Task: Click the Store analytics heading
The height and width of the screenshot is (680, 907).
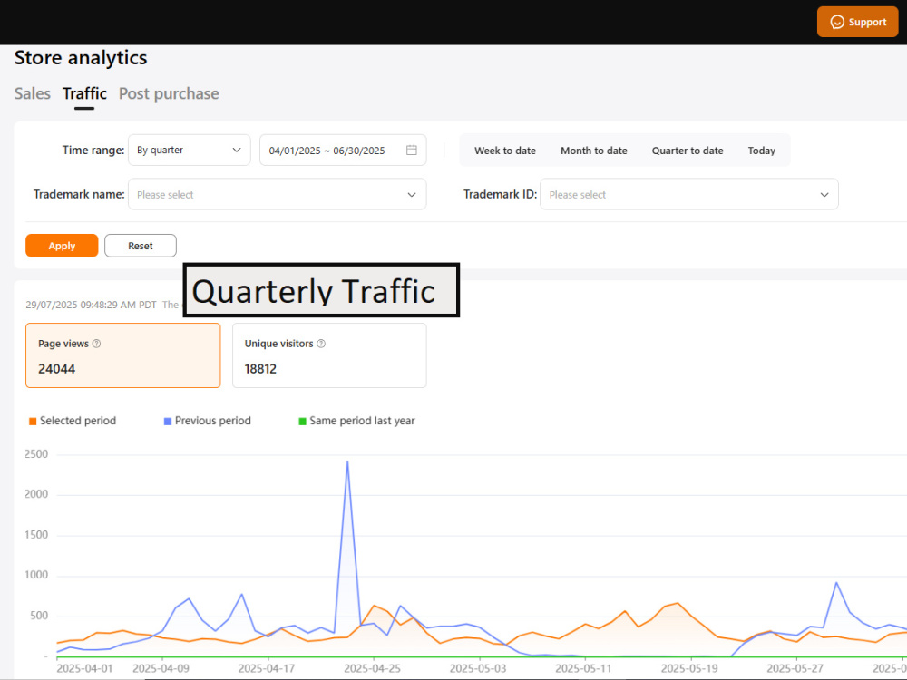Action: (x=81, y=58)
